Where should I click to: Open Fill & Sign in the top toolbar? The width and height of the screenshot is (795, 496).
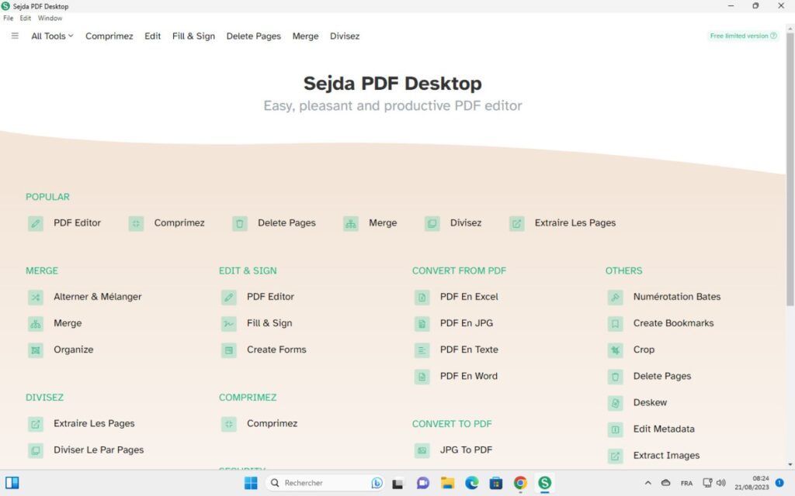tap(193, 36)
